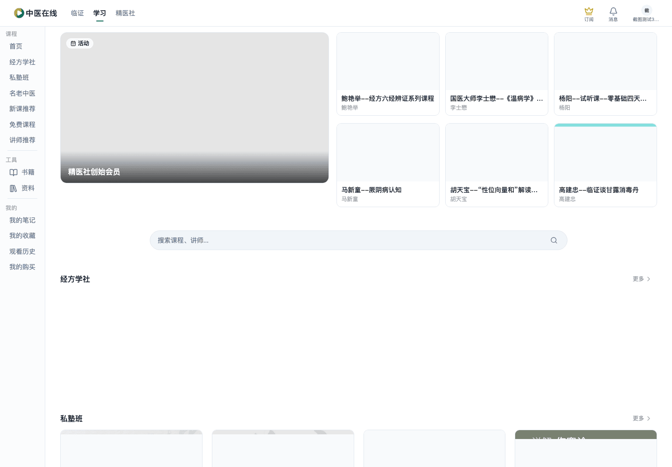Click the 活动 badge on banner

pyautogui.click(x=80, y=43)
